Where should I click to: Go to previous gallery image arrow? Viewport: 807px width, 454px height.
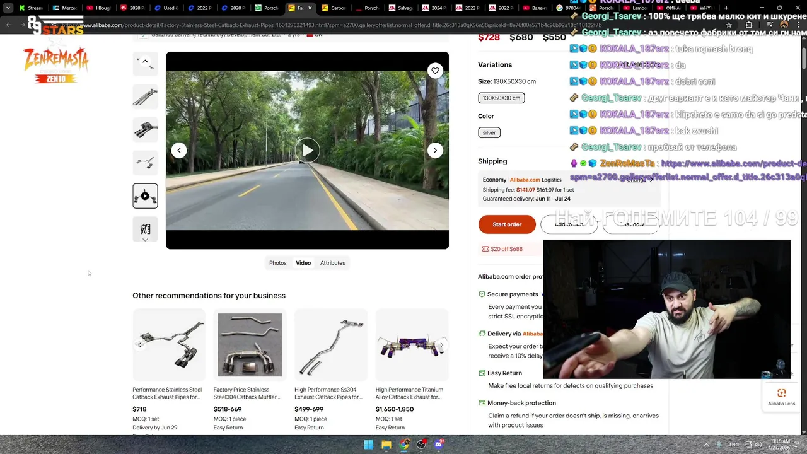[x=179, y=150]
